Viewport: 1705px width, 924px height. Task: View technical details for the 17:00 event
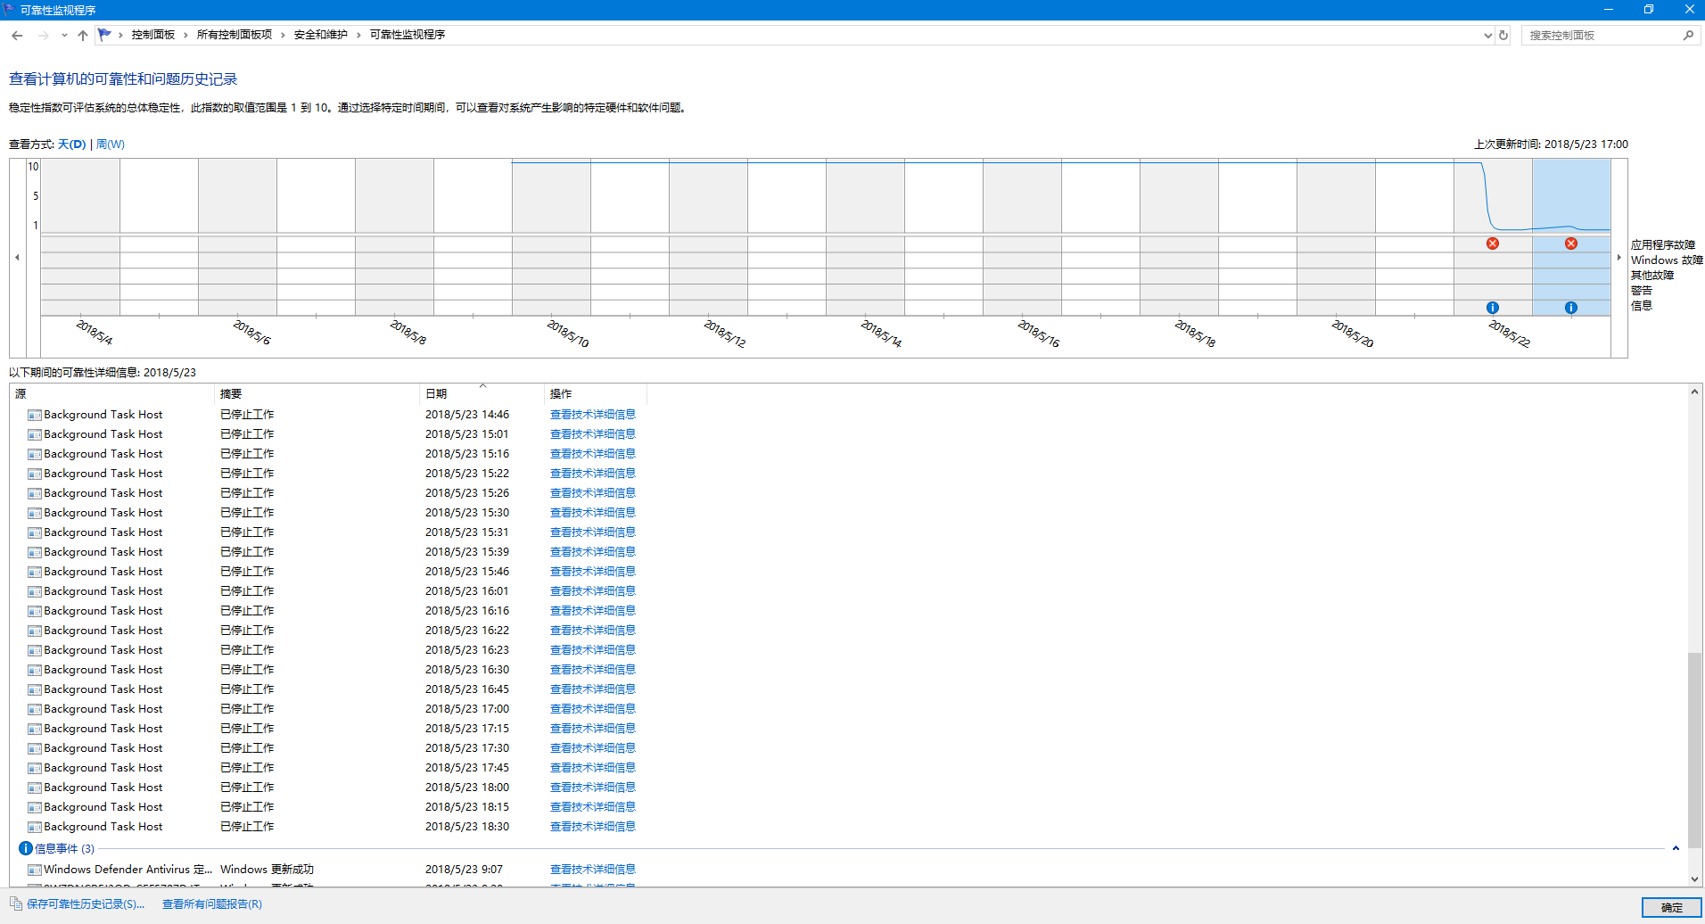coord(593,709)
